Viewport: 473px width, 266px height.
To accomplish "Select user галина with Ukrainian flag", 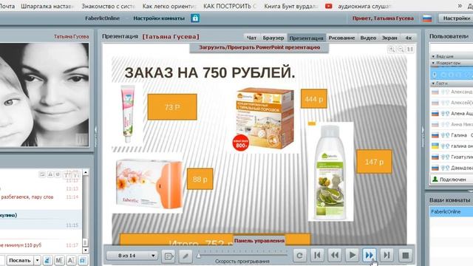I will (452, 146).
